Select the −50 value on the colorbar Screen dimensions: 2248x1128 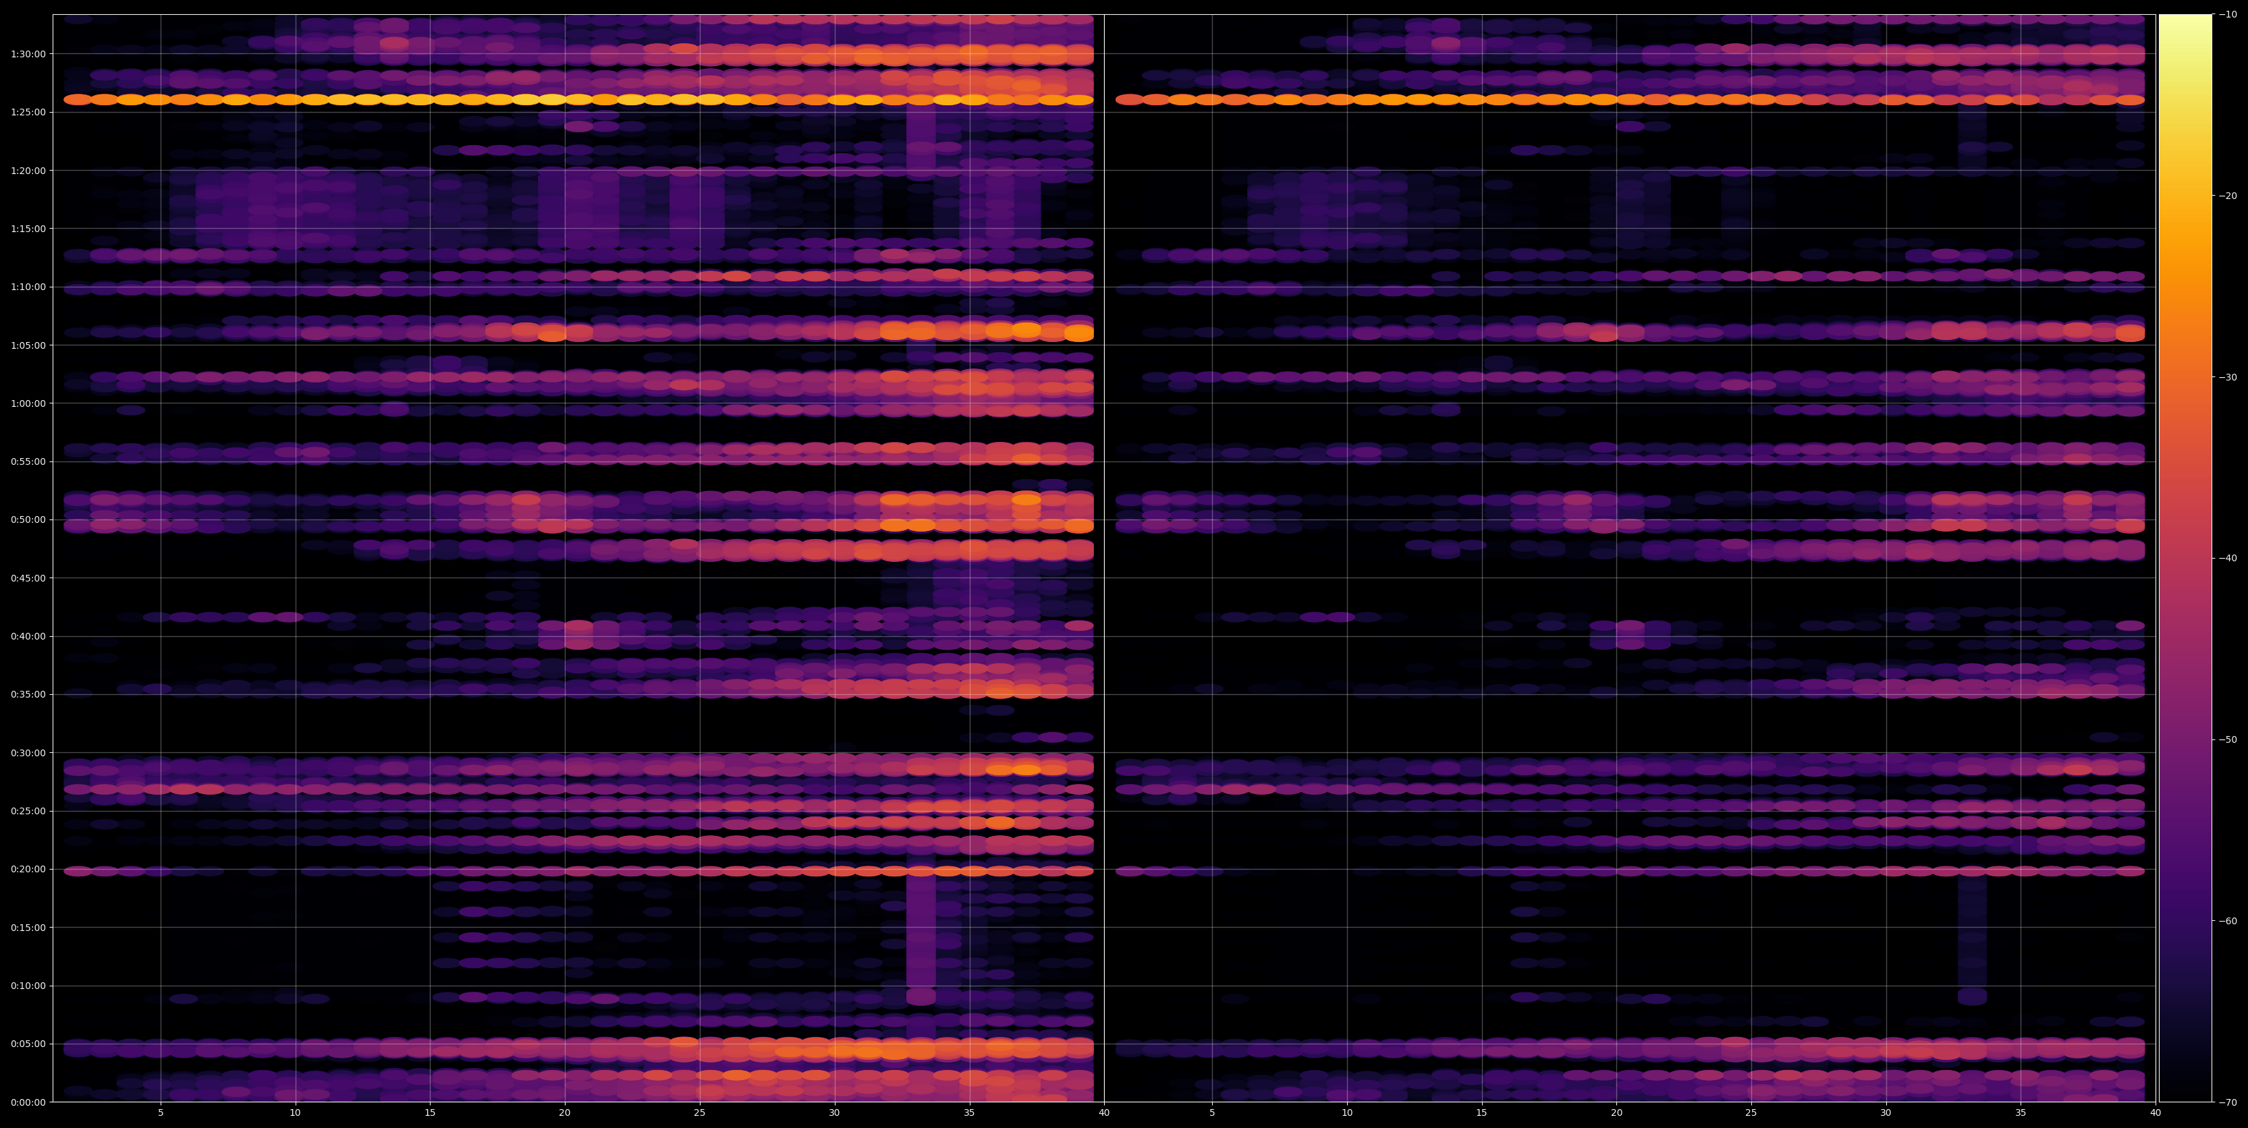(x=2228, y=740)
